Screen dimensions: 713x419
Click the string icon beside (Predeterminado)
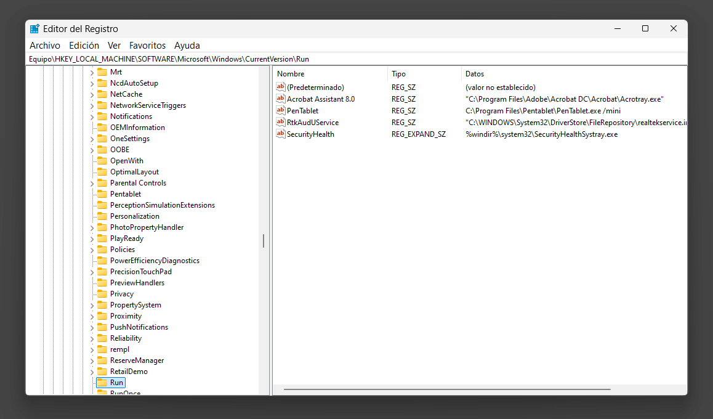click(281, 87)
